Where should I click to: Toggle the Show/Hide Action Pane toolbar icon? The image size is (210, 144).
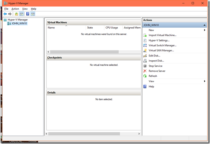tap(33, 14)
